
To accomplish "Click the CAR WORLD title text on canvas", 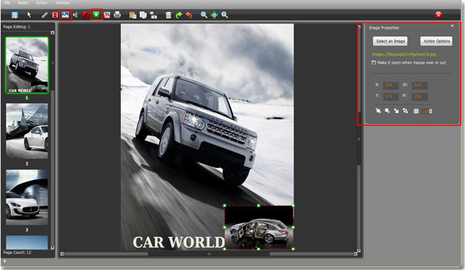I will pyautogui.click(x=179, y=242).
